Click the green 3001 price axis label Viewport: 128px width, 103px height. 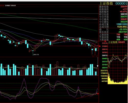coord(105,68)
